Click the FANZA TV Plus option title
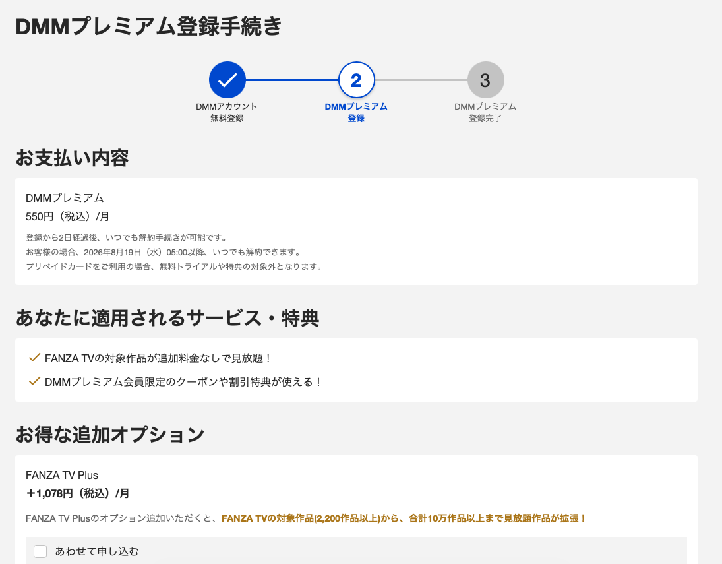Image resolution: width=722 pixels, height=564 pixels. [62, 475]
